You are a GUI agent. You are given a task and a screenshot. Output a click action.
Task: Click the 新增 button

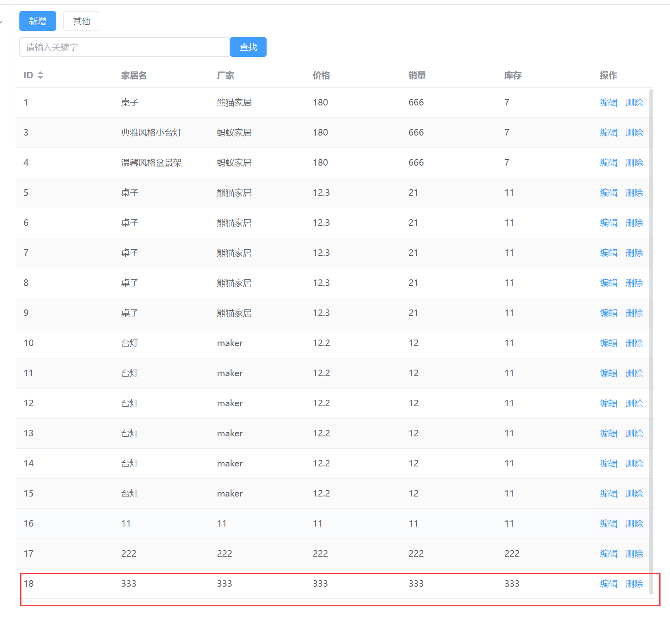37,21
